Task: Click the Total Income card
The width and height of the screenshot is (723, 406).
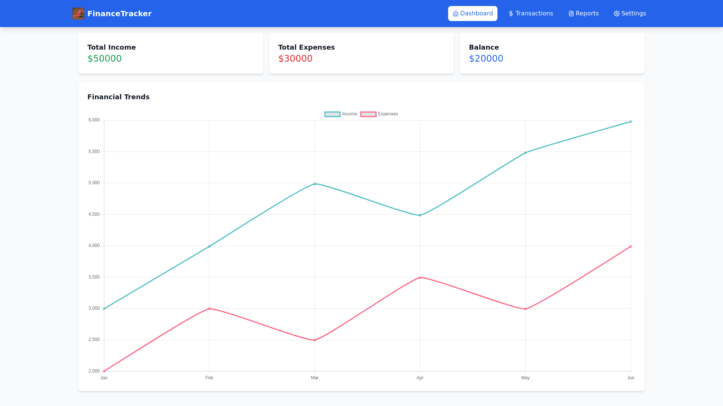Action: pos(171,53)
